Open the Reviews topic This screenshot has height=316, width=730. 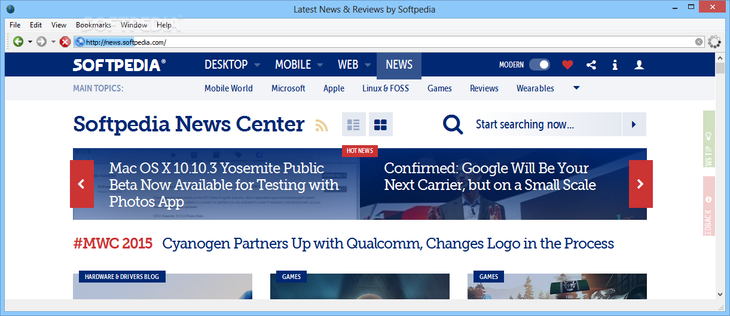484,88
